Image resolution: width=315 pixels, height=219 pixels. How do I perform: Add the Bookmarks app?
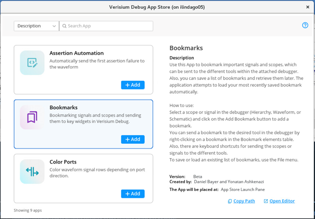[133, 139]
